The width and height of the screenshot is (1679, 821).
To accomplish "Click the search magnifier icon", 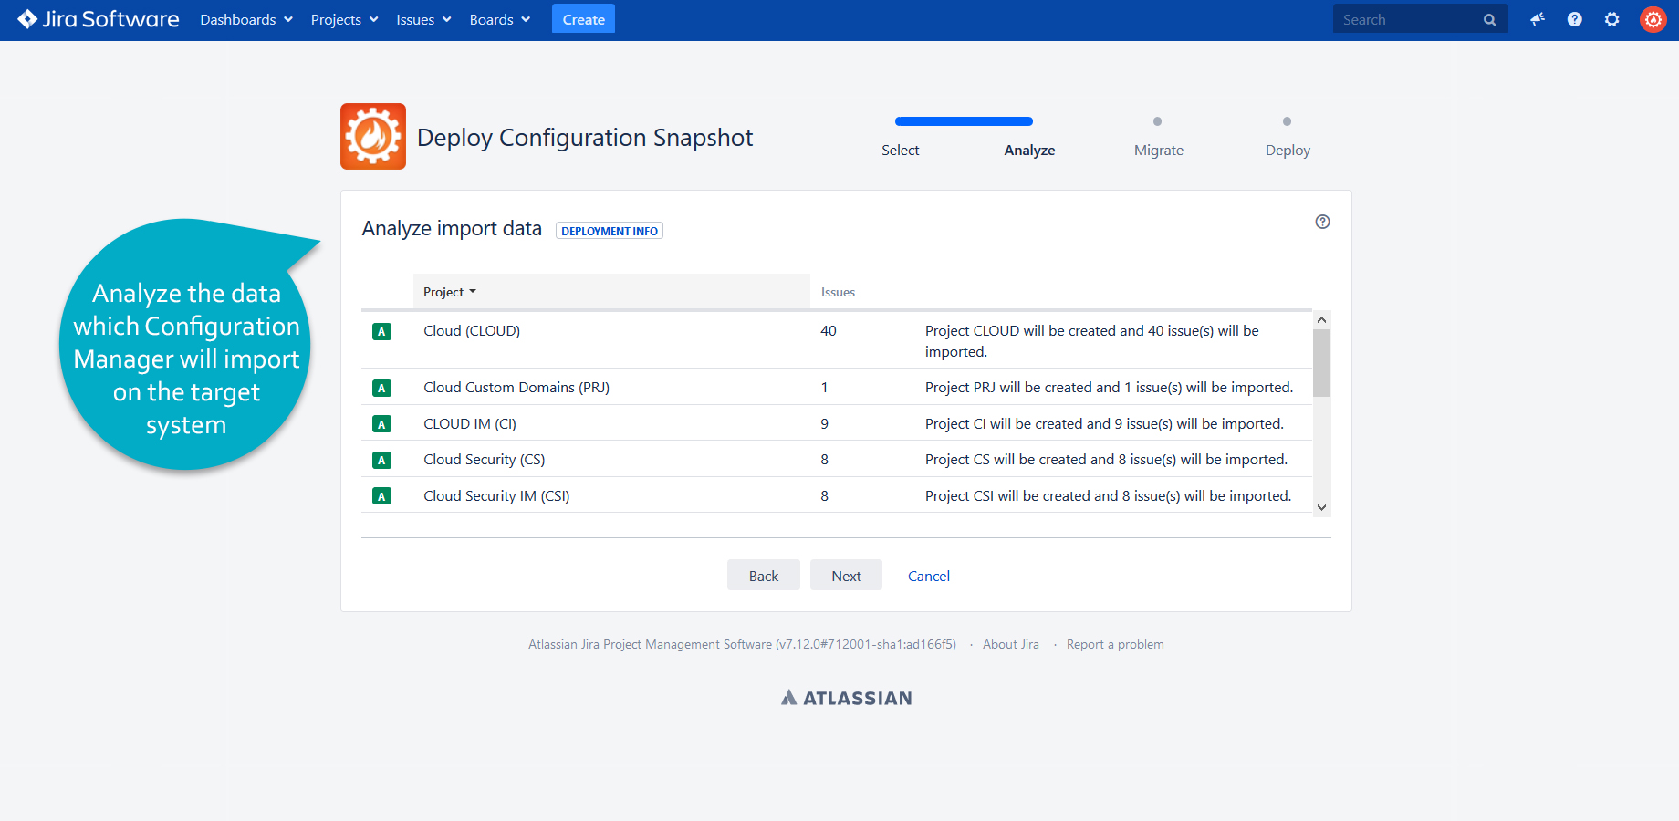I will click(1490, 20).
